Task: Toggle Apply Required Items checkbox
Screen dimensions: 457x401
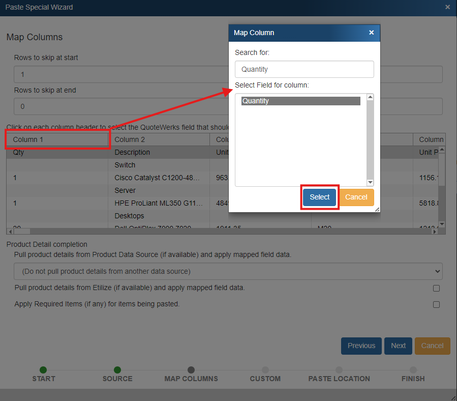Action: click(436, 304)
